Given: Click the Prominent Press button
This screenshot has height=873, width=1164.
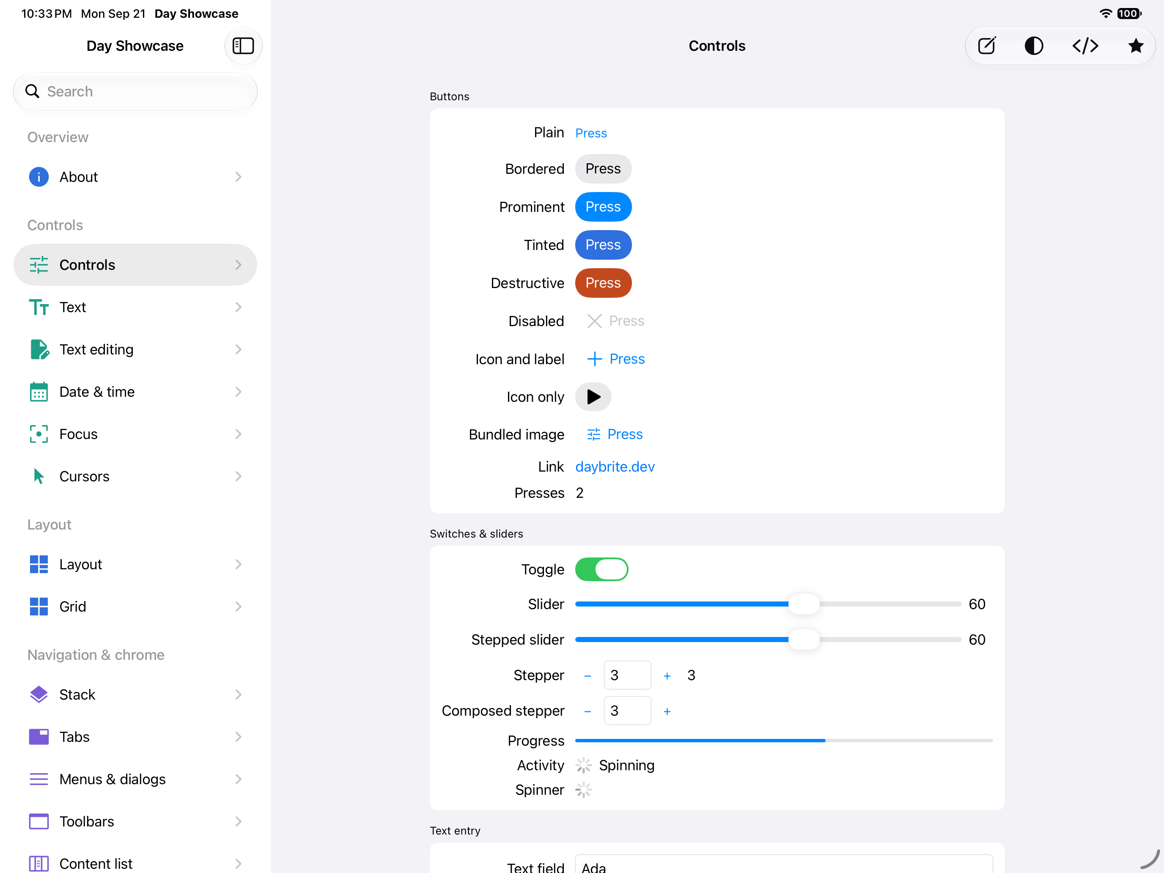Looking at the screenshot, I should (603, 207).
